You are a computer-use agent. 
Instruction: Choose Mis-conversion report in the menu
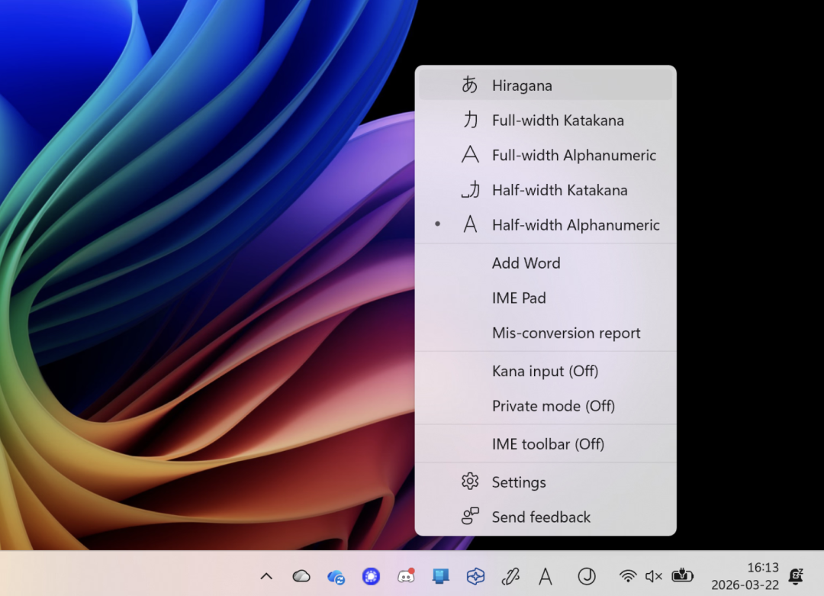click(x=566, y=333)
